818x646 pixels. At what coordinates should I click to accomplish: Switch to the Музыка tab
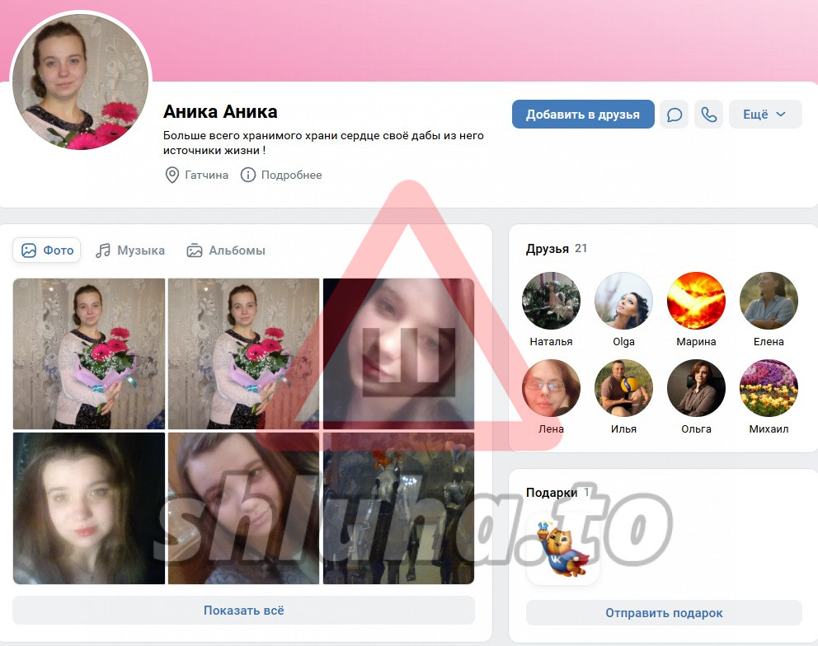point(130,250)
